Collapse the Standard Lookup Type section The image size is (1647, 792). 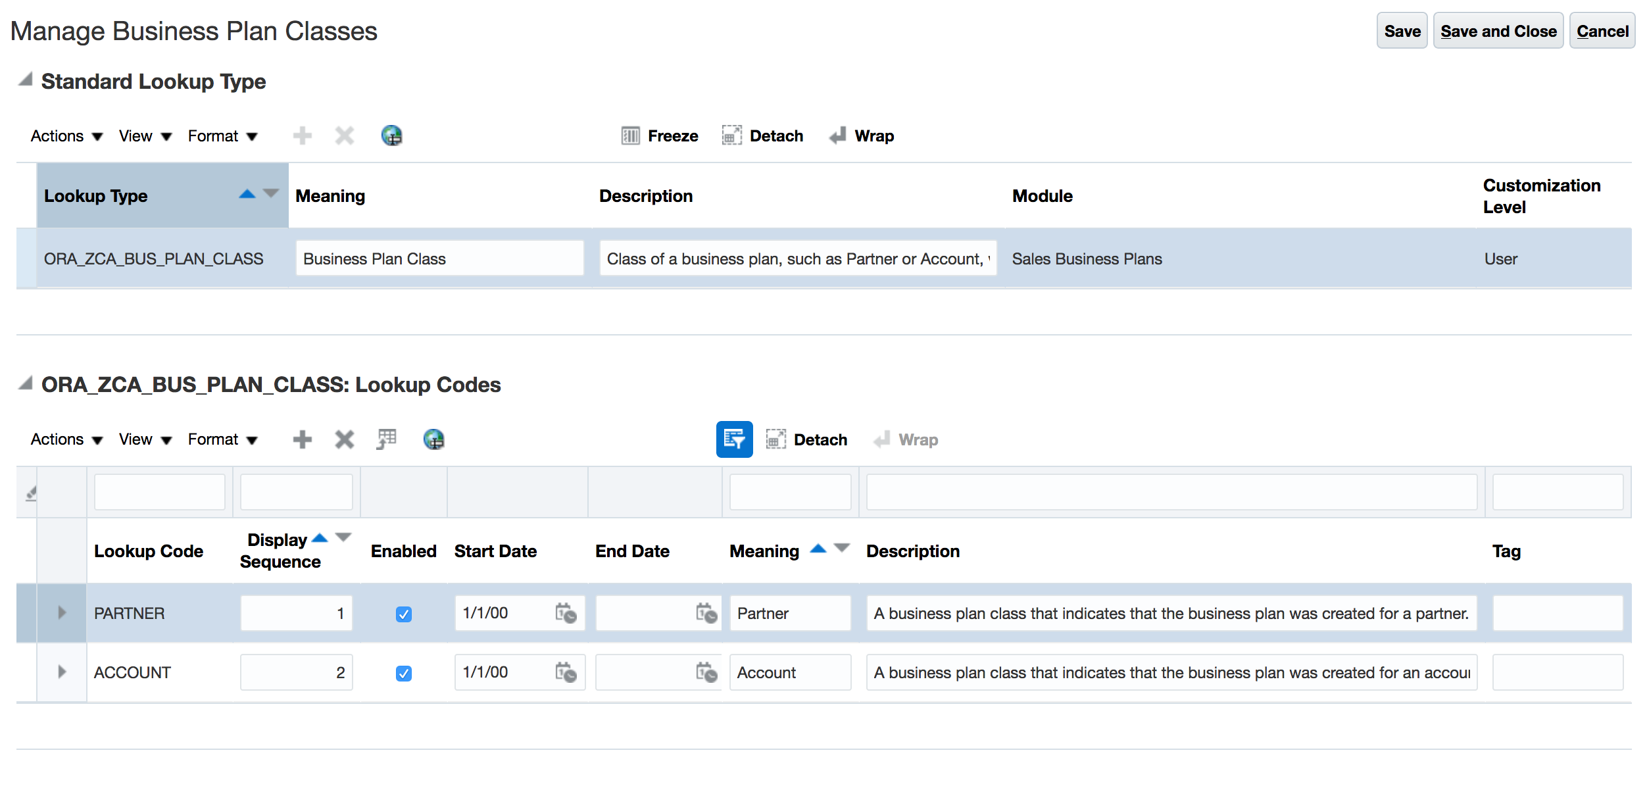coord(26,80)
